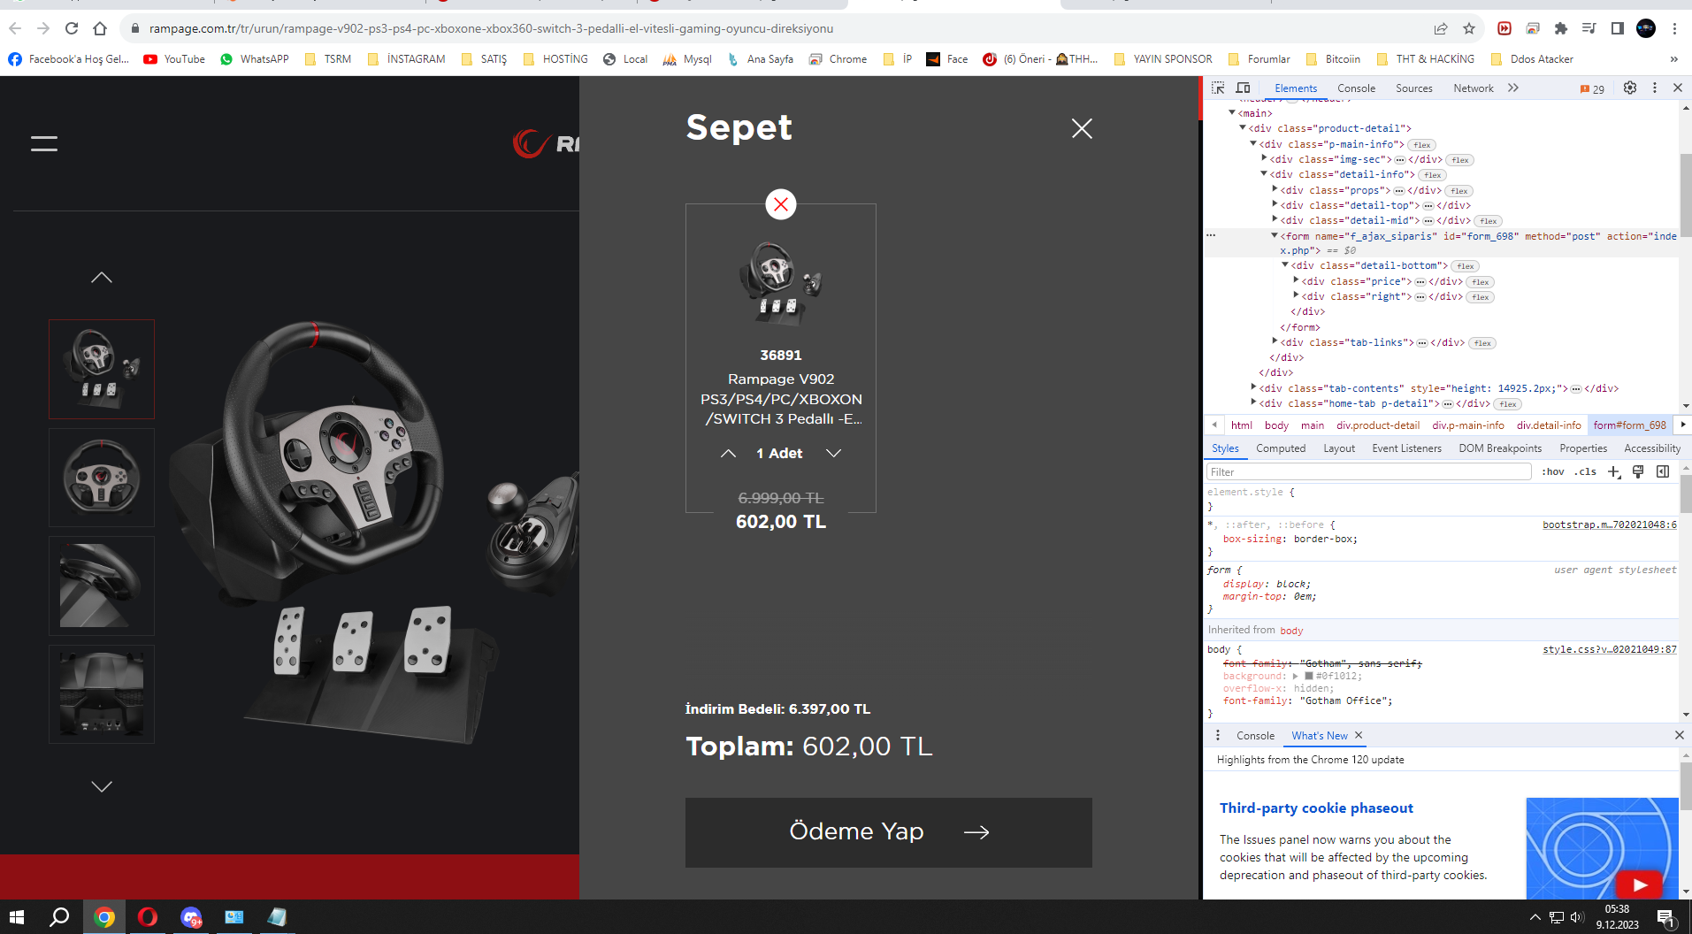Activate the DevTools inspect element picker
The image size is (1692, 934).
point(1218,88)
